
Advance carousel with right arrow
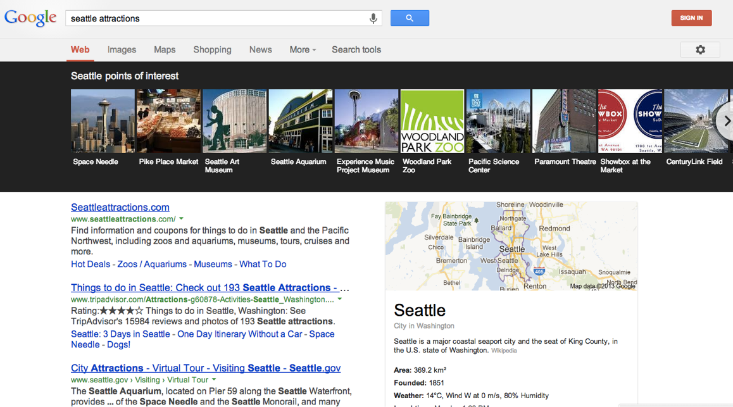[726, 121]
